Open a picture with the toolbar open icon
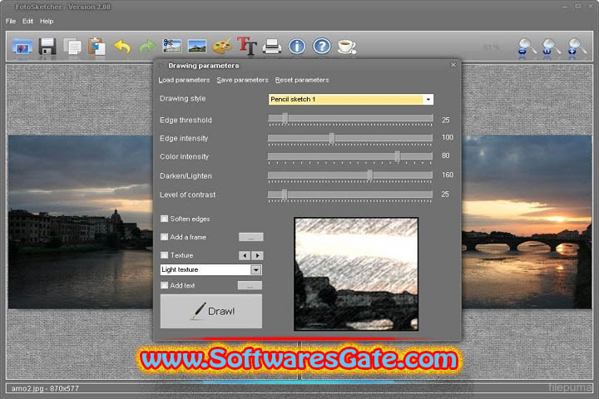The height and width of the screenshot is (399, 599). point(22,47)
